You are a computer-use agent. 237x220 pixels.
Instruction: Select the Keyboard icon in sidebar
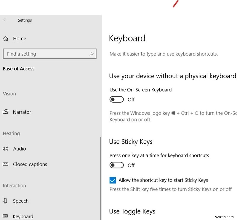click(5, 216)
